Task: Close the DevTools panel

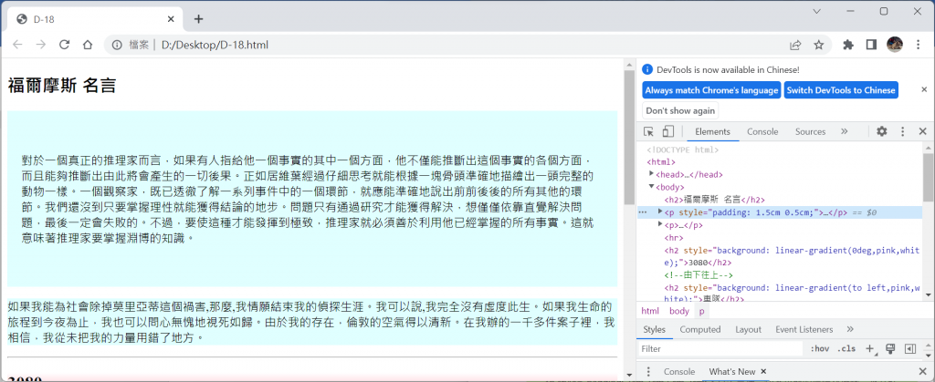Action: point(922,131)
